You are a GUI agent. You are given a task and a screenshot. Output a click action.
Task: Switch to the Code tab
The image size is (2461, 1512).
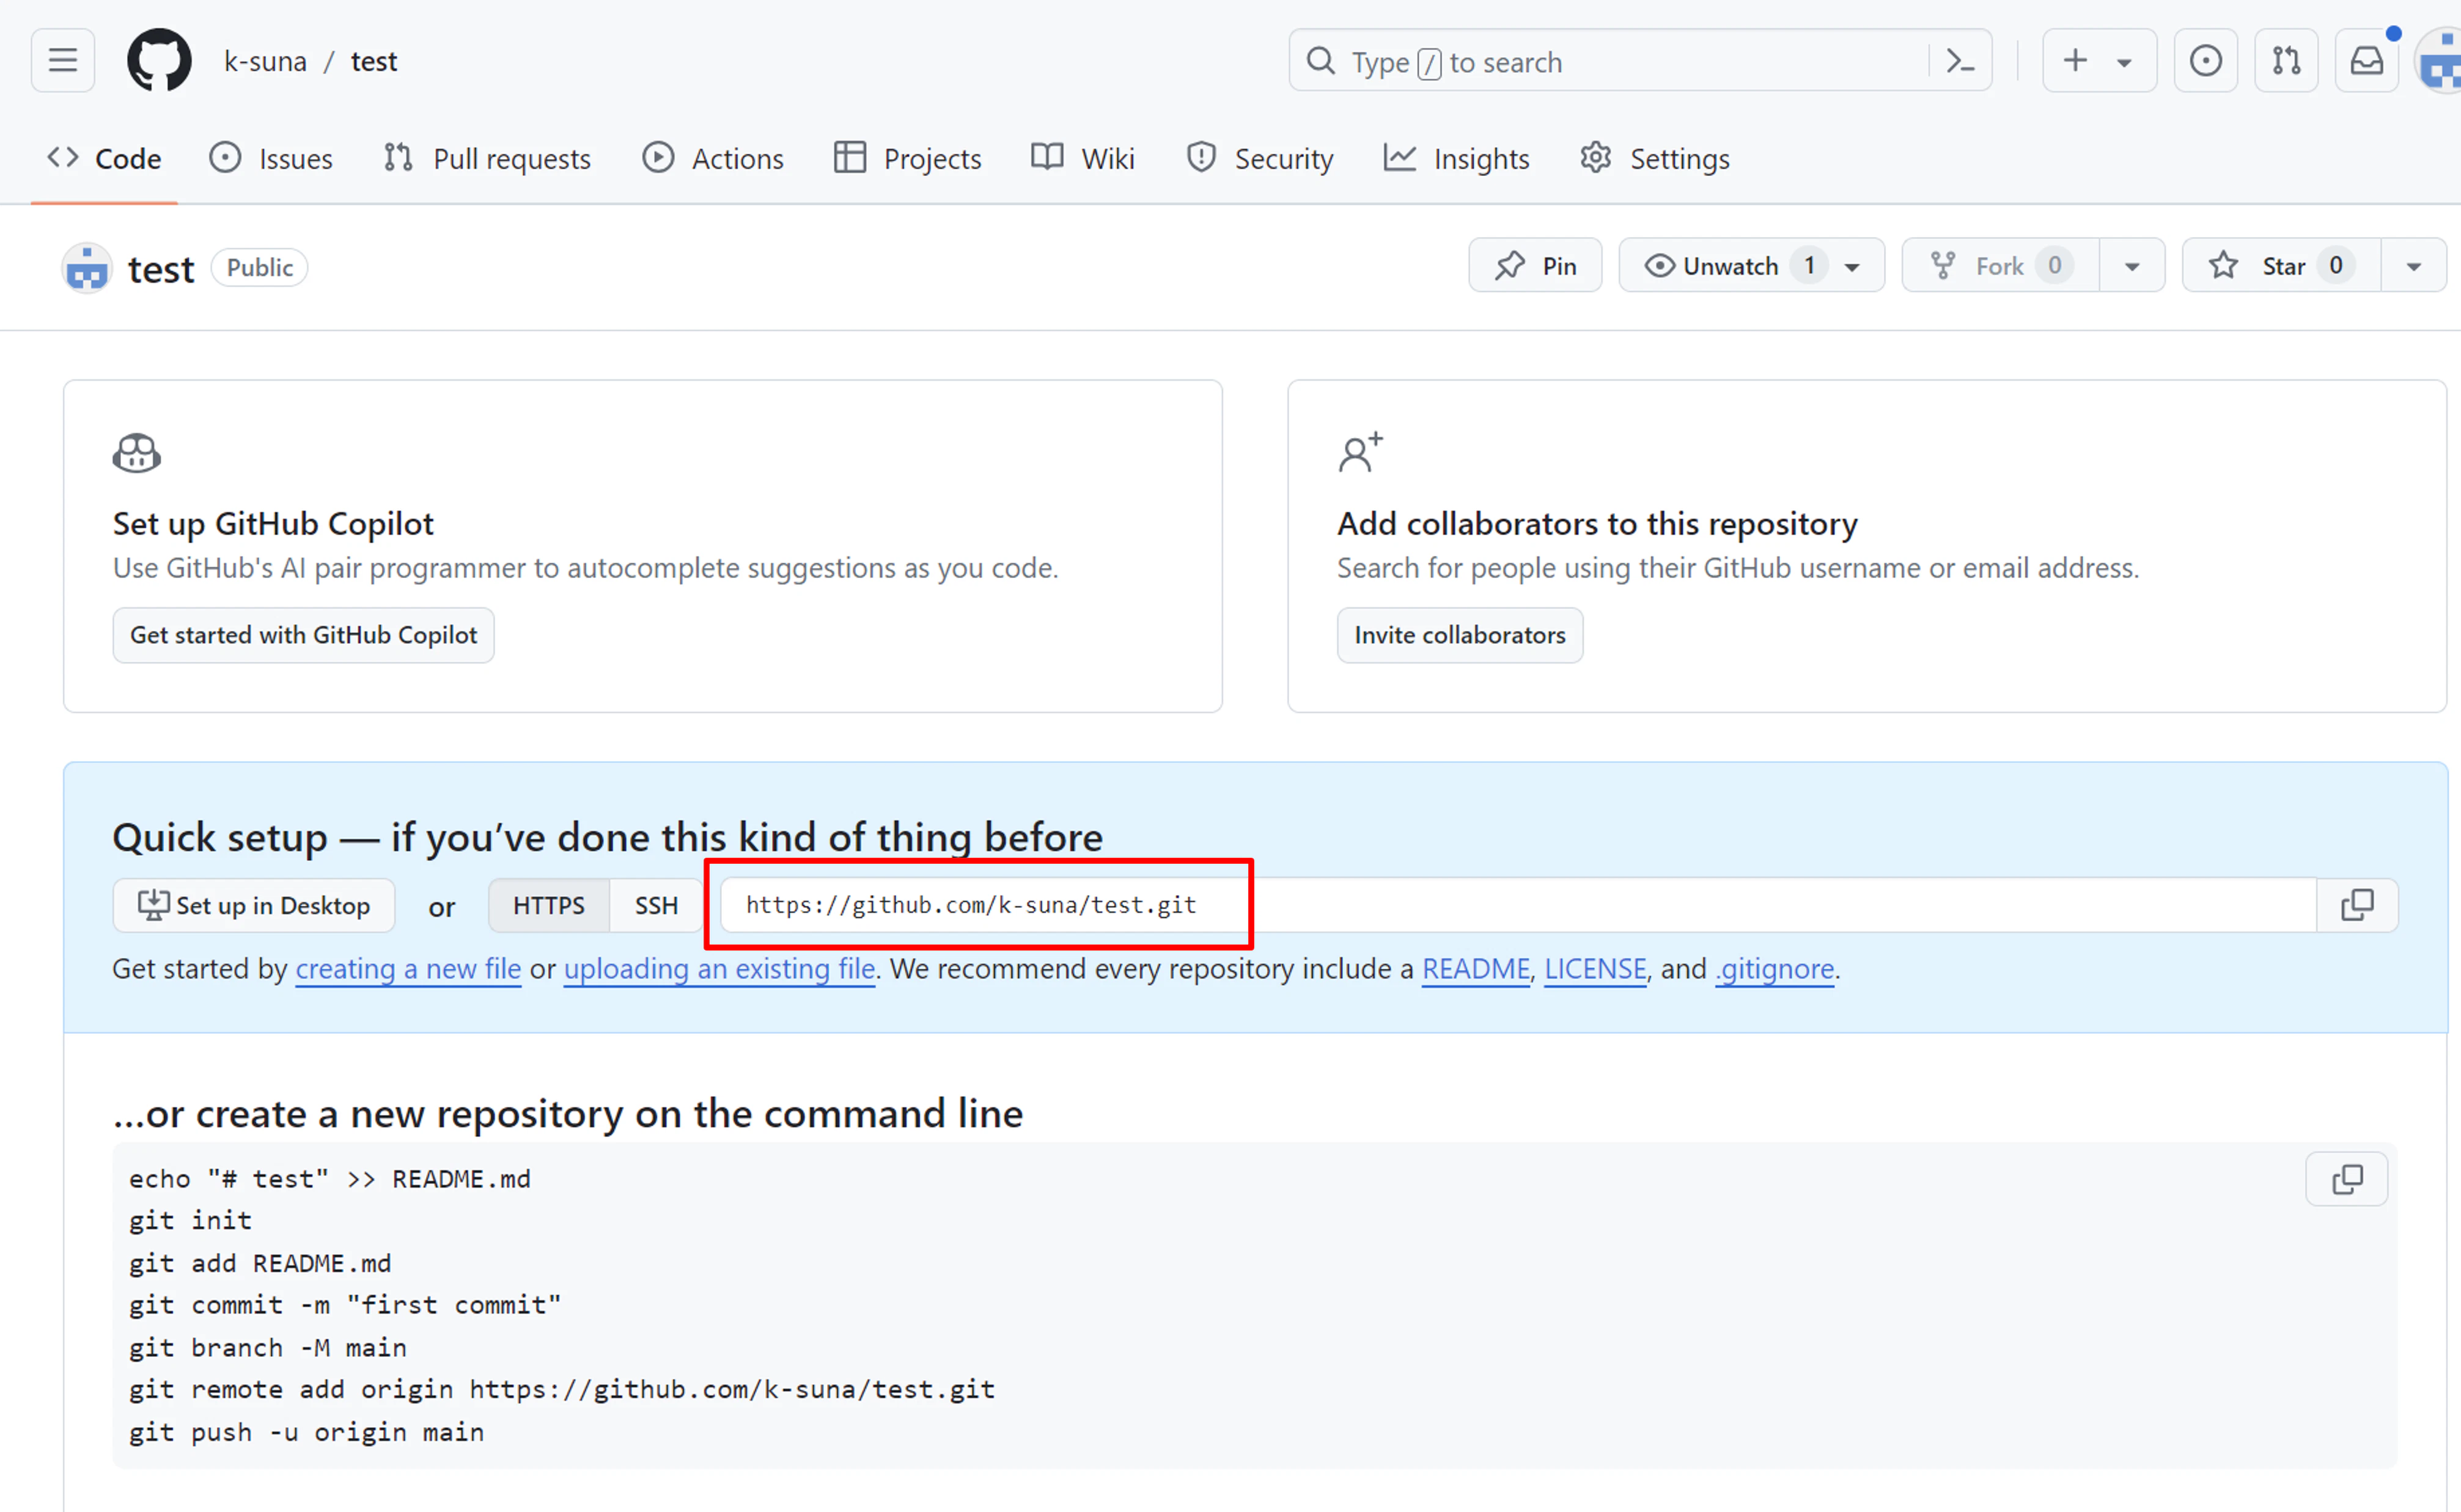(x=104, y=158)
